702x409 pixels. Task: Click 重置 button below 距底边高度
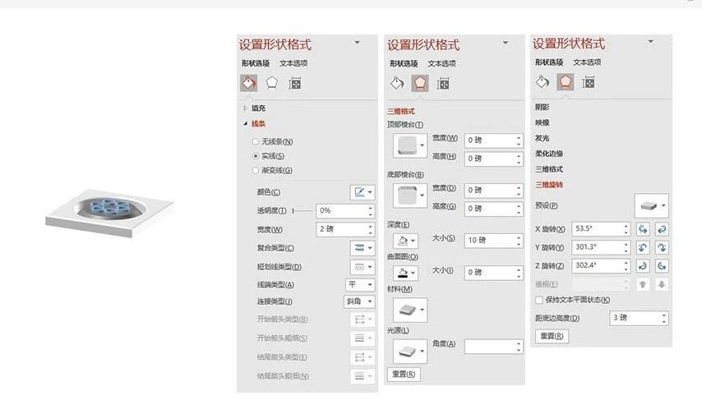click(x=551, y=336)
